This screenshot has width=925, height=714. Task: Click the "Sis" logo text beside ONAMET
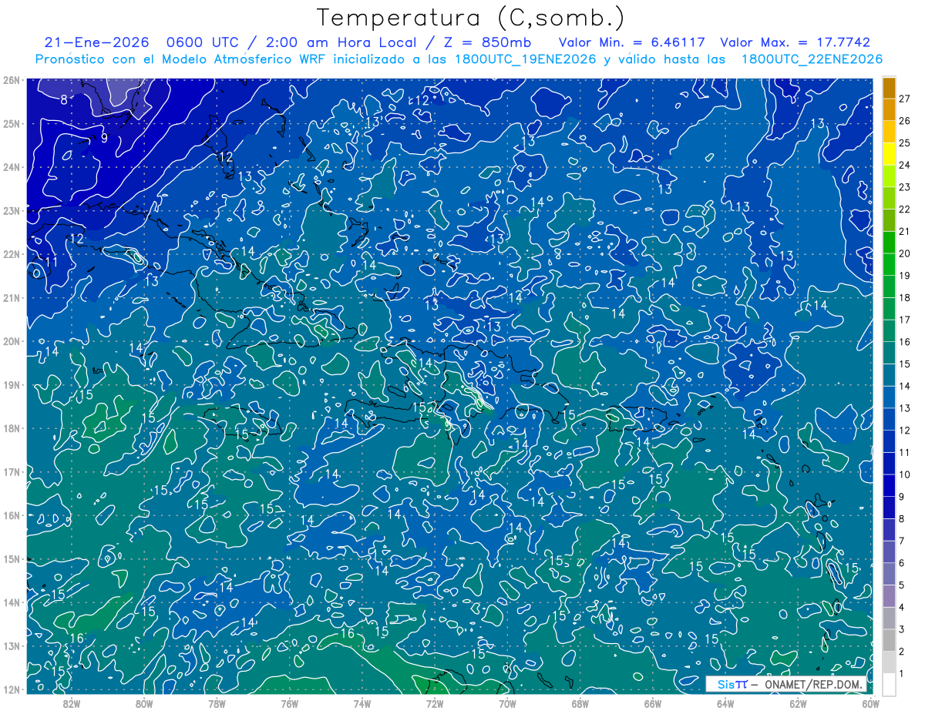[x=725, y=685]
